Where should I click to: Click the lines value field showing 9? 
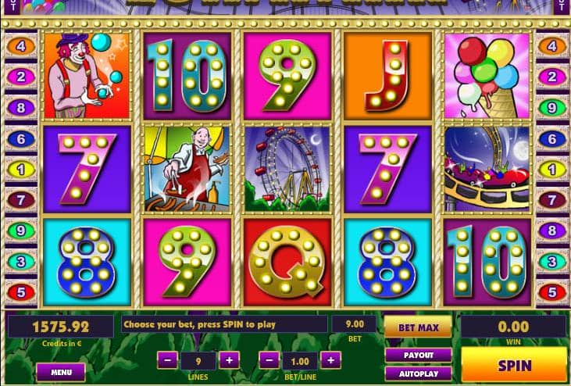click(198, 361)
